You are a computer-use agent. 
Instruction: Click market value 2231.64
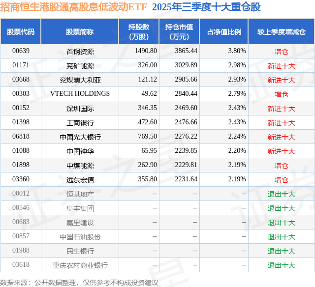[186, 179]
